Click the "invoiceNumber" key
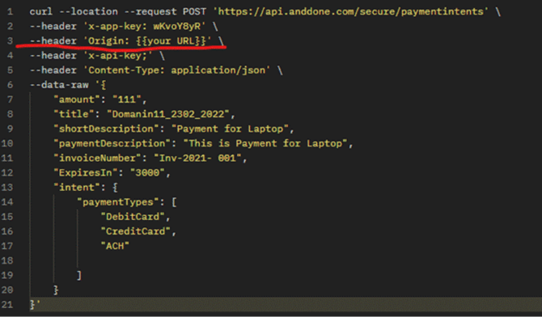Viewport: 542px width, 317px height. coord(97,158)
